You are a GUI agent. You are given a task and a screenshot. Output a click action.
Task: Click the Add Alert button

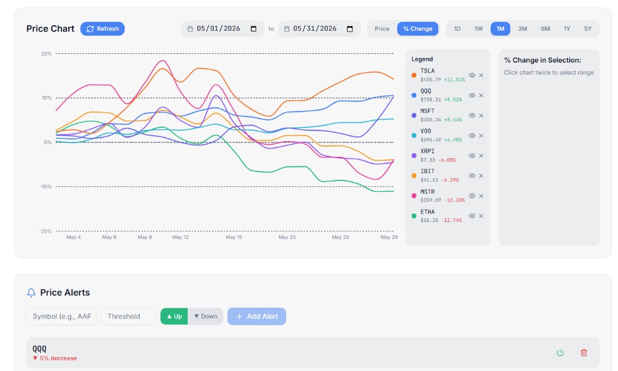tap(256, 316)
